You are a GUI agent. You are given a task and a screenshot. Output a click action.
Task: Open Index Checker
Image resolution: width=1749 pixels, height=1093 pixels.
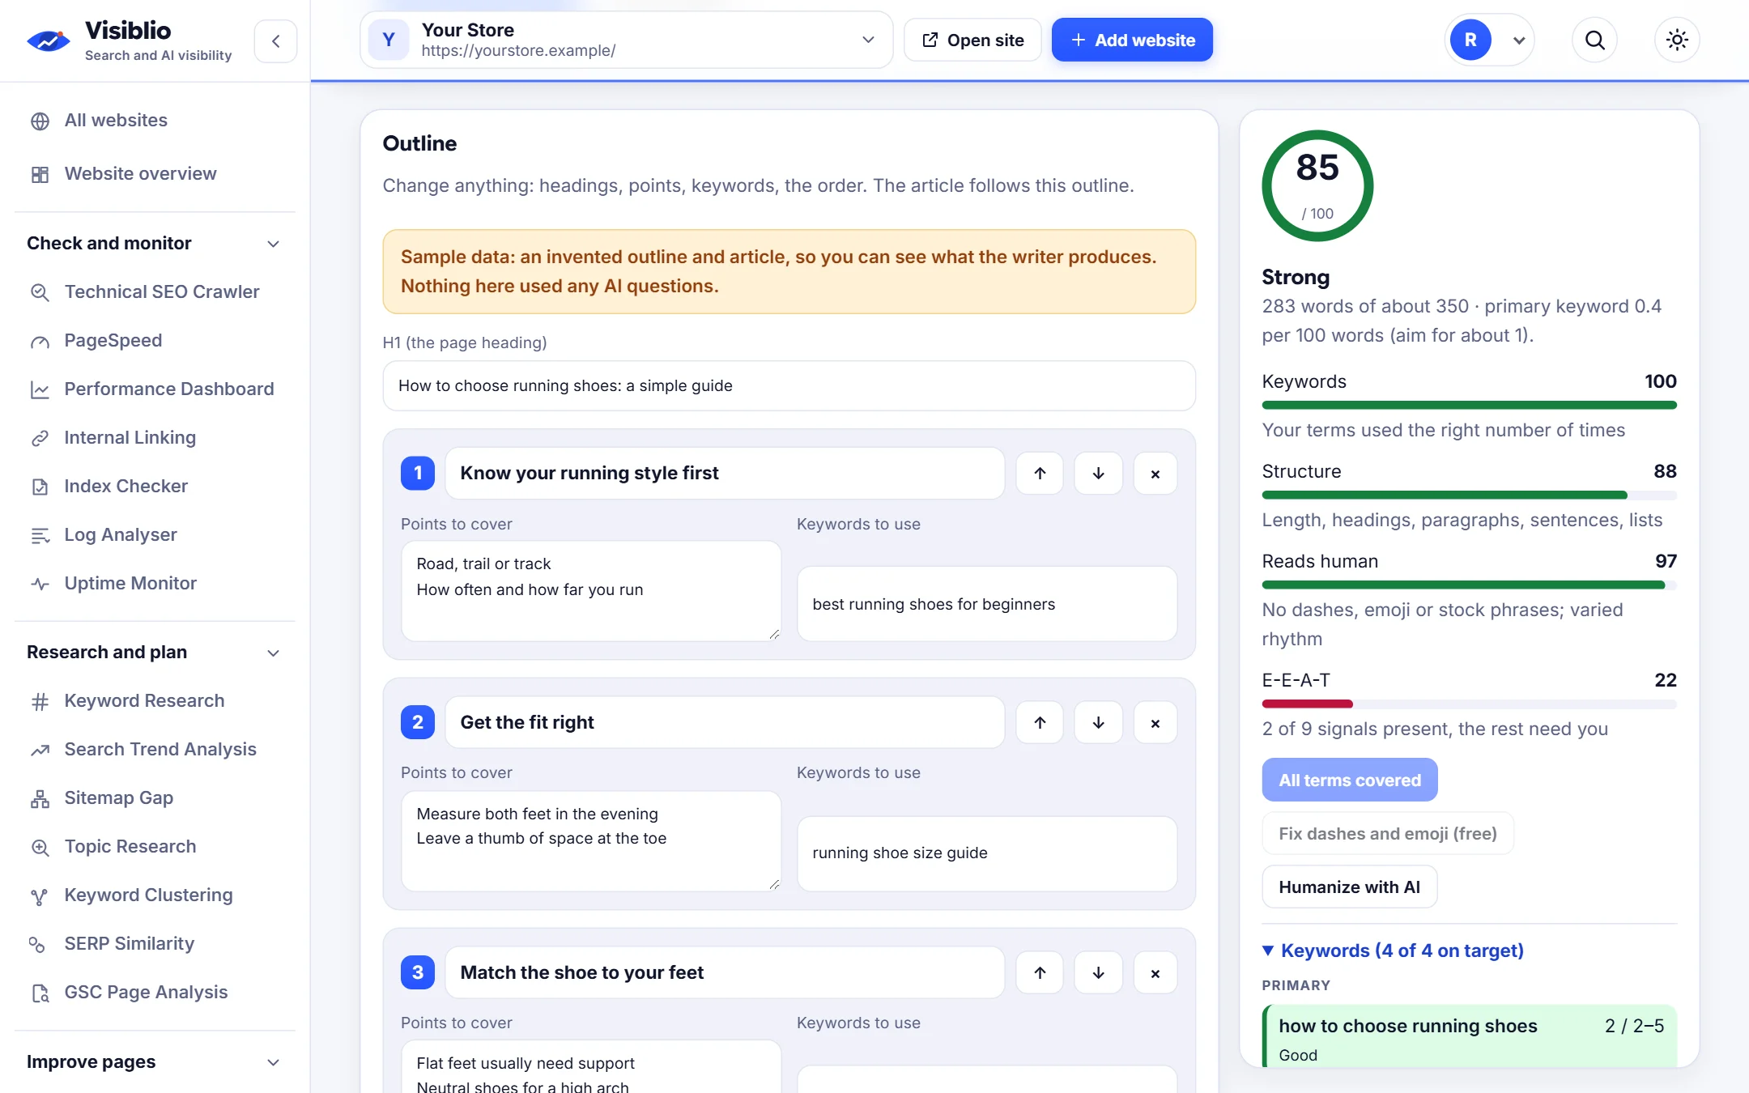pos(126,486)
